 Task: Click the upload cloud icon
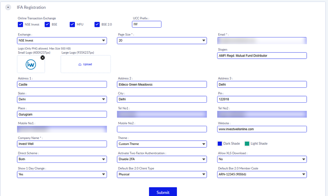(80, 64)
